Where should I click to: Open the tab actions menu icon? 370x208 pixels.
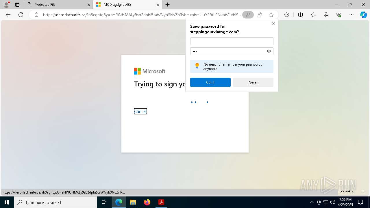pyautogui.click(x=17, y=5)
